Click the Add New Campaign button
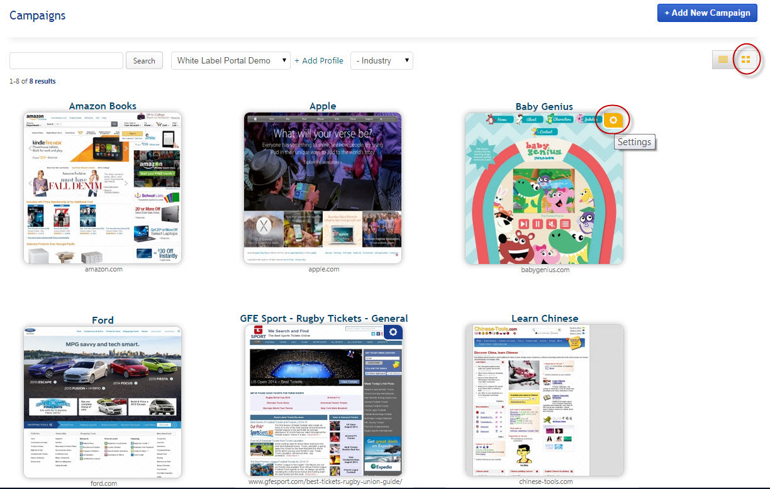770x489 pixels. [x=707, y=13]
